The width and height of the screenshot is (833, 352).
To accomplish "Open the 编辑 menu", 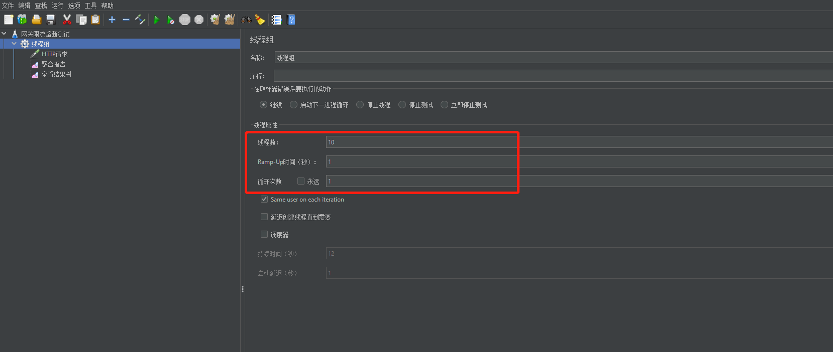I will click(24, 6).
